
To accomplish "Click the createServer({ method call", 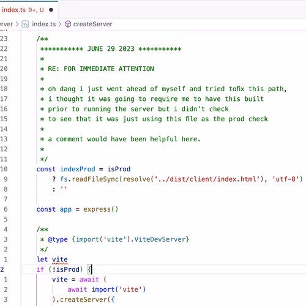I will [87, 299].
